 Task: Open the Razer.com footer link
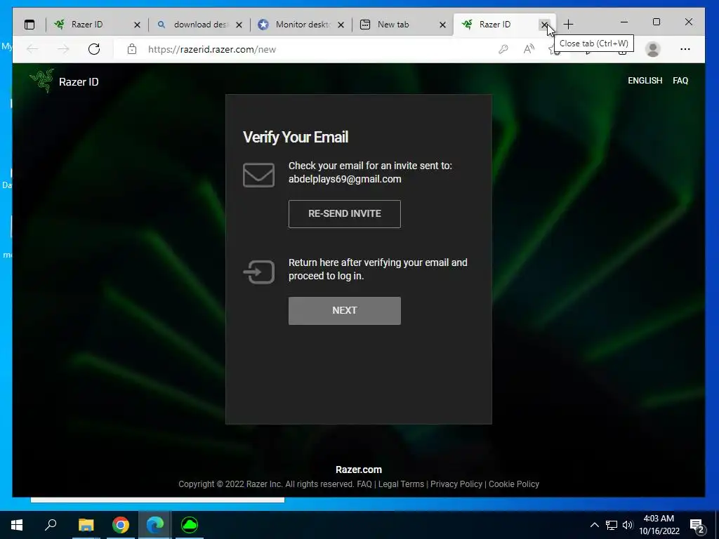pos(359,470)
